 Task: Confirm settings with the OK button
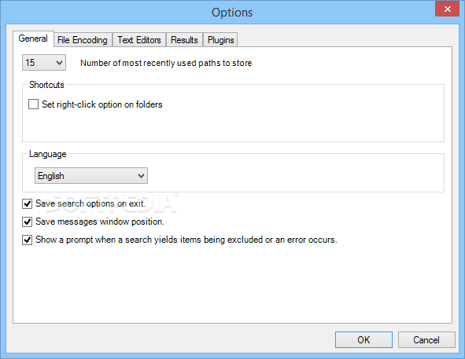[364, 339]
